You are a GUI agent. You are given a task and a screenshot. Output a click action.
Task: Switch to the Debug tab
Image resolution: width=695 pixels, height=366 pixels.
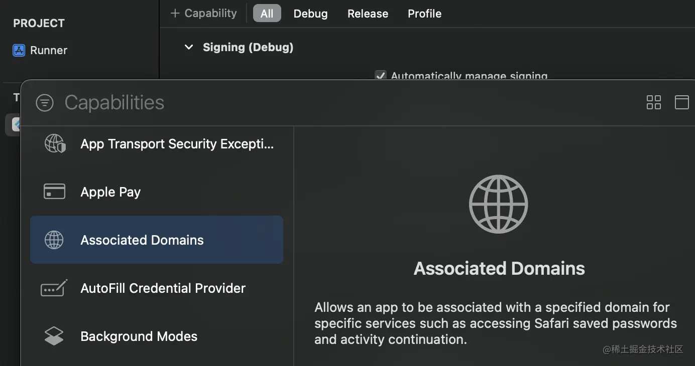[310, 14]
